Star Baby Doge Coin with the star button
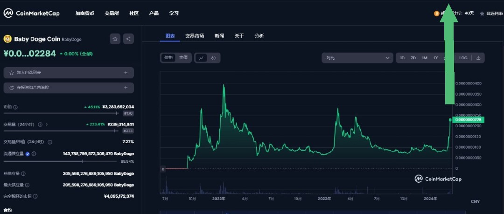The height and width of the screenshot is (214, 504). pyautogui.click(x=115, y=39)
